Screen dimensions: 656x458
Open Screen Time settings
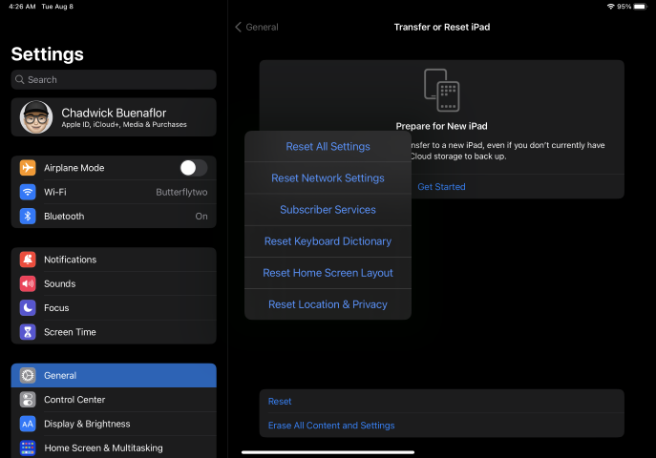114,332
